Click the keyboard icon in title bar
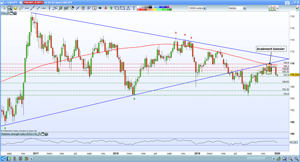Image resolution: width=300 pixels, height=162 pixels. (287, 3)
